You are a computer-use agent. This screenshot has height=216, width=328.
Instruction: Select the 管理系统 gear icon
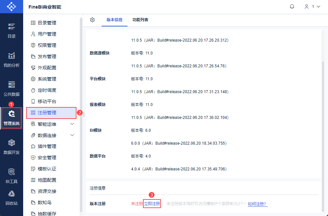tap(12, 114)
